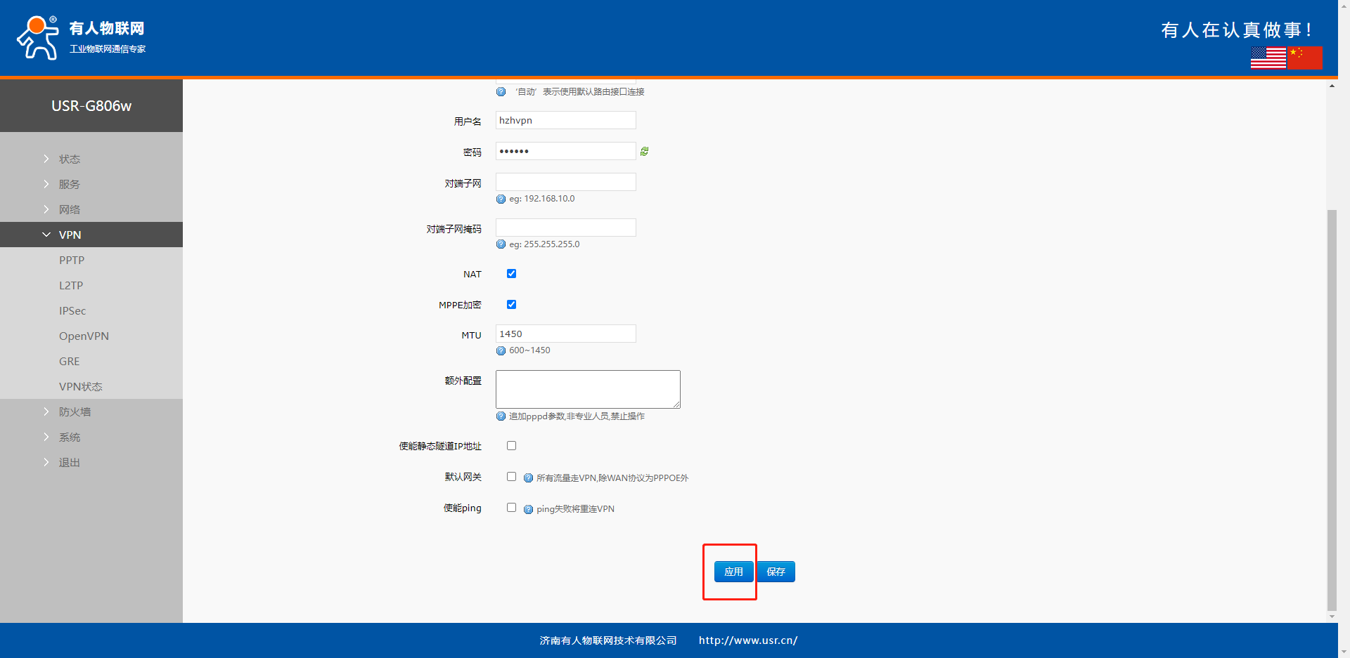This screenshot has width=1350, height=658.
Task: Click the 应用 apply button
Action: pyautogui.click(x=733, y=572)
